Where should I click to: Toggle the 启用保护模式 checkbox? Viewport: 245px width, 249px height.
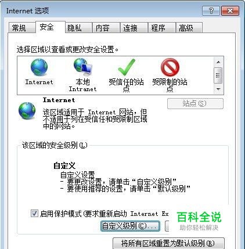[34, 214]
